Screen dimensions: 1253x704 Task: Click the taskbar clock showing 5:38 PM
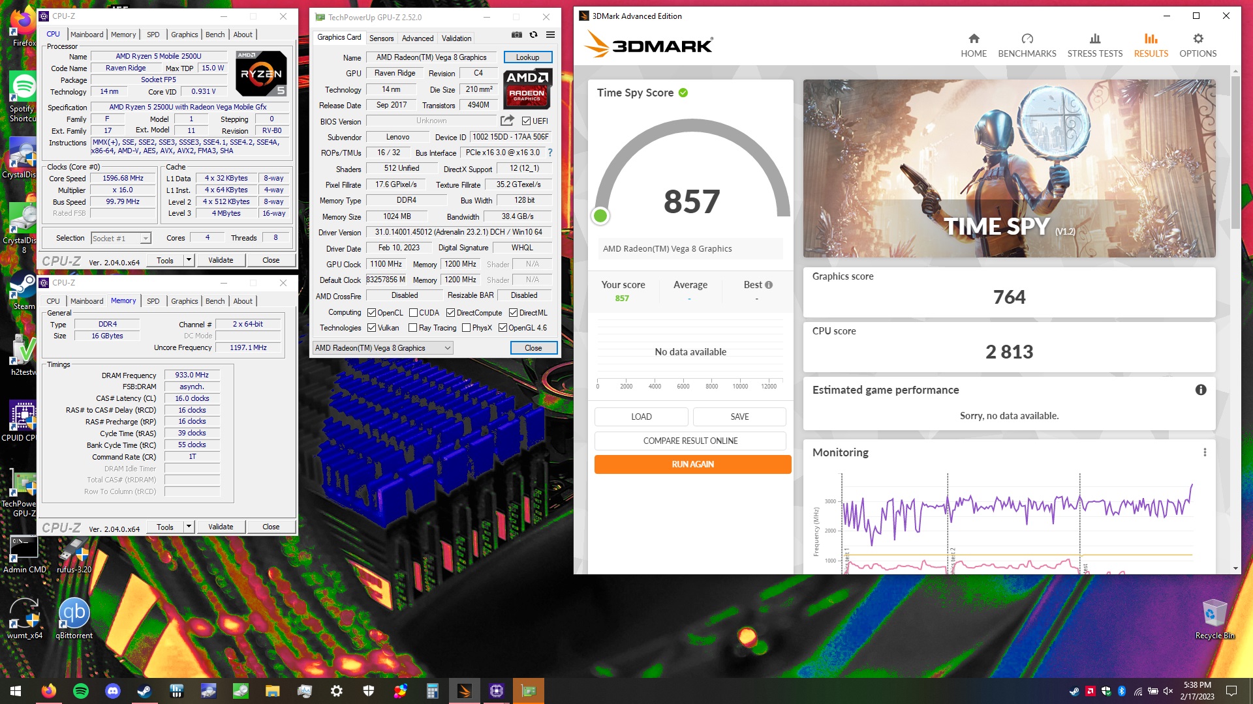1197,691
